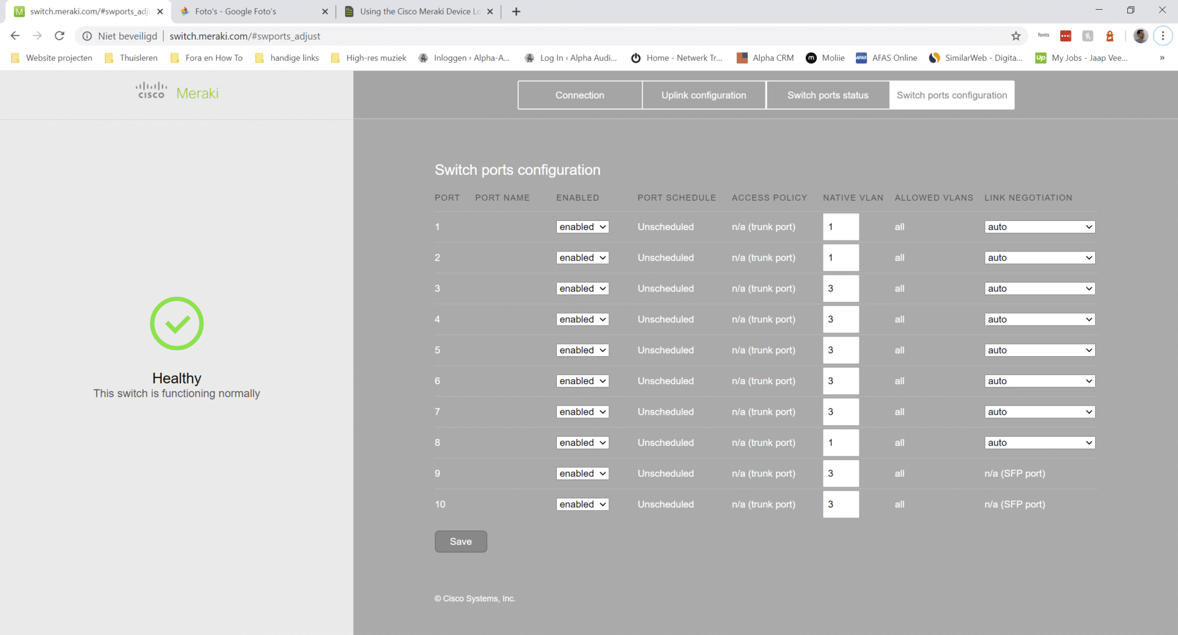Switch to the Switch ports status tab

coord(828,95)
